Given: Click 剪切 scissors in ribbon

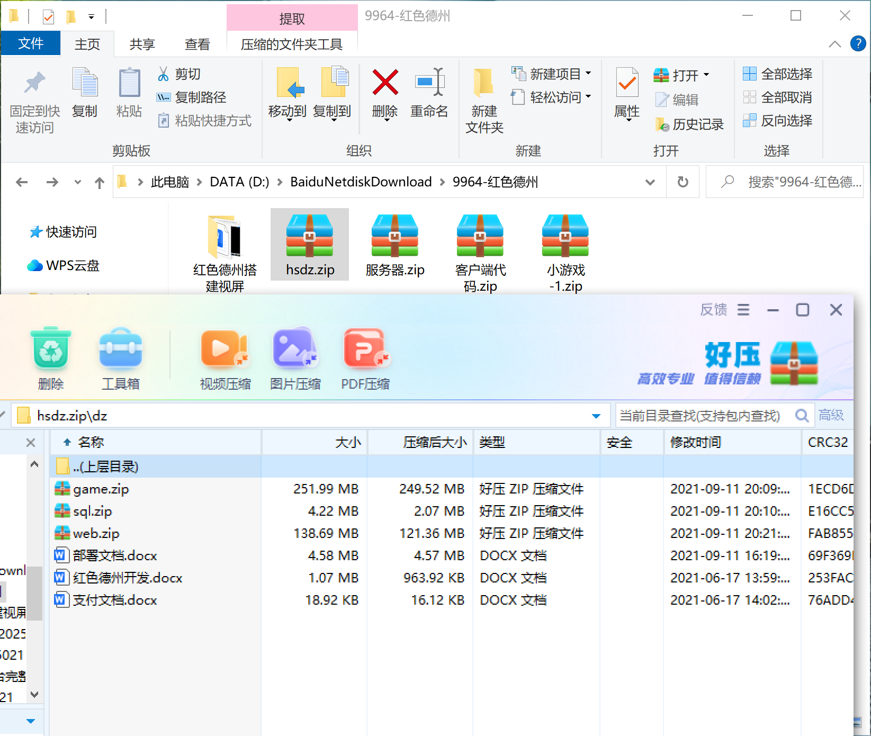Looking at the screenshot, I should [x=179, y=74].
